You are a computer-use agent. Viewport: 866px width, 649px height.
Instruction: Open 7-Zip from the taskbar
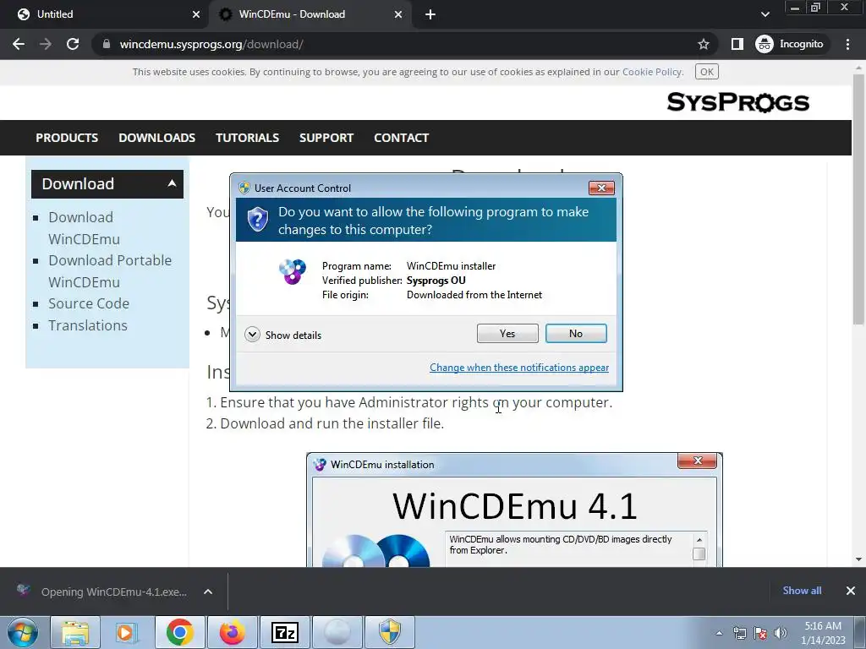click(284, 632)
